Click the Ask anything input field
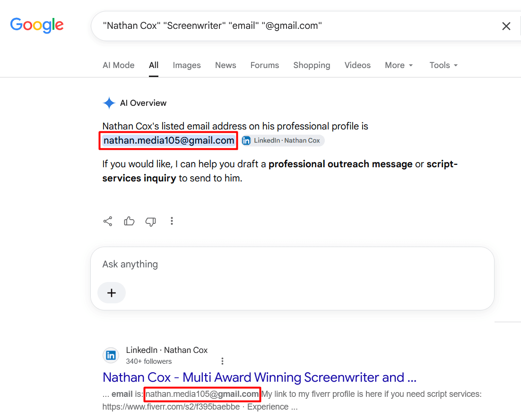 pyautogui.click(x=292, y=264)
